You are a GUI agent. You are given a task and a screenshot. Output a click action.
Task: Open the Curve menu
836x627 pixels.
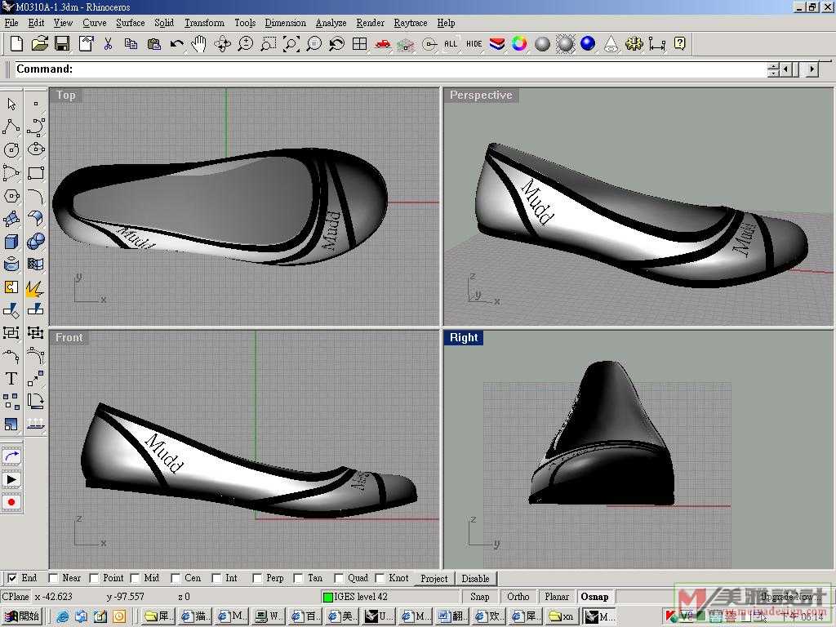coord(95,23)
